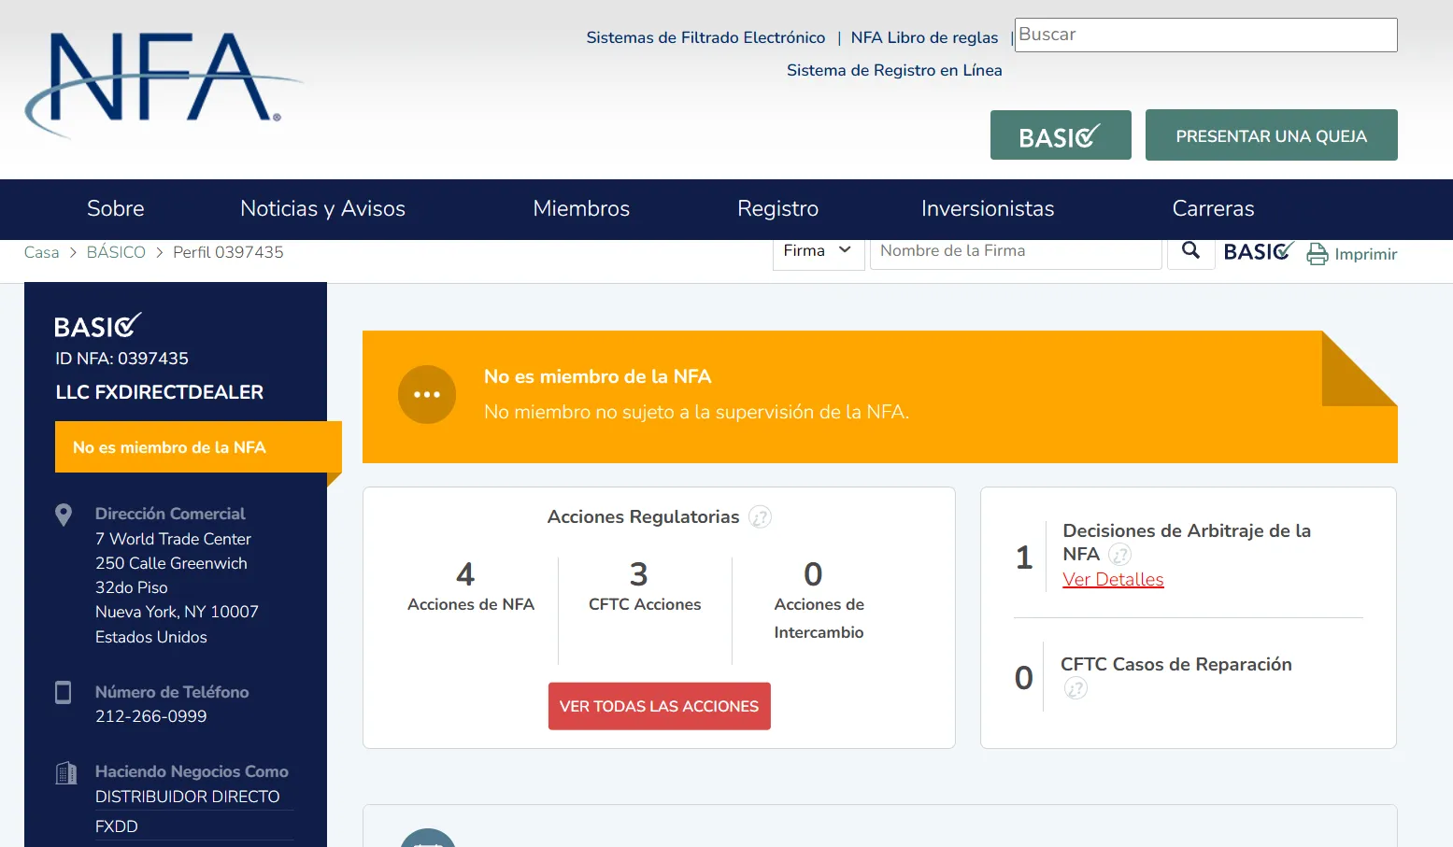The height and width of the screenshot is (847, 1453).
Task: Go to Casa in the breadcrumb
Action: point(41,252)
